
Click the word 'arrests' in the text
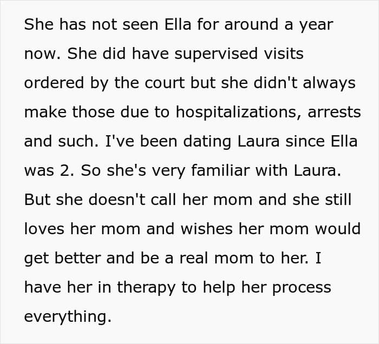(334, 112)
